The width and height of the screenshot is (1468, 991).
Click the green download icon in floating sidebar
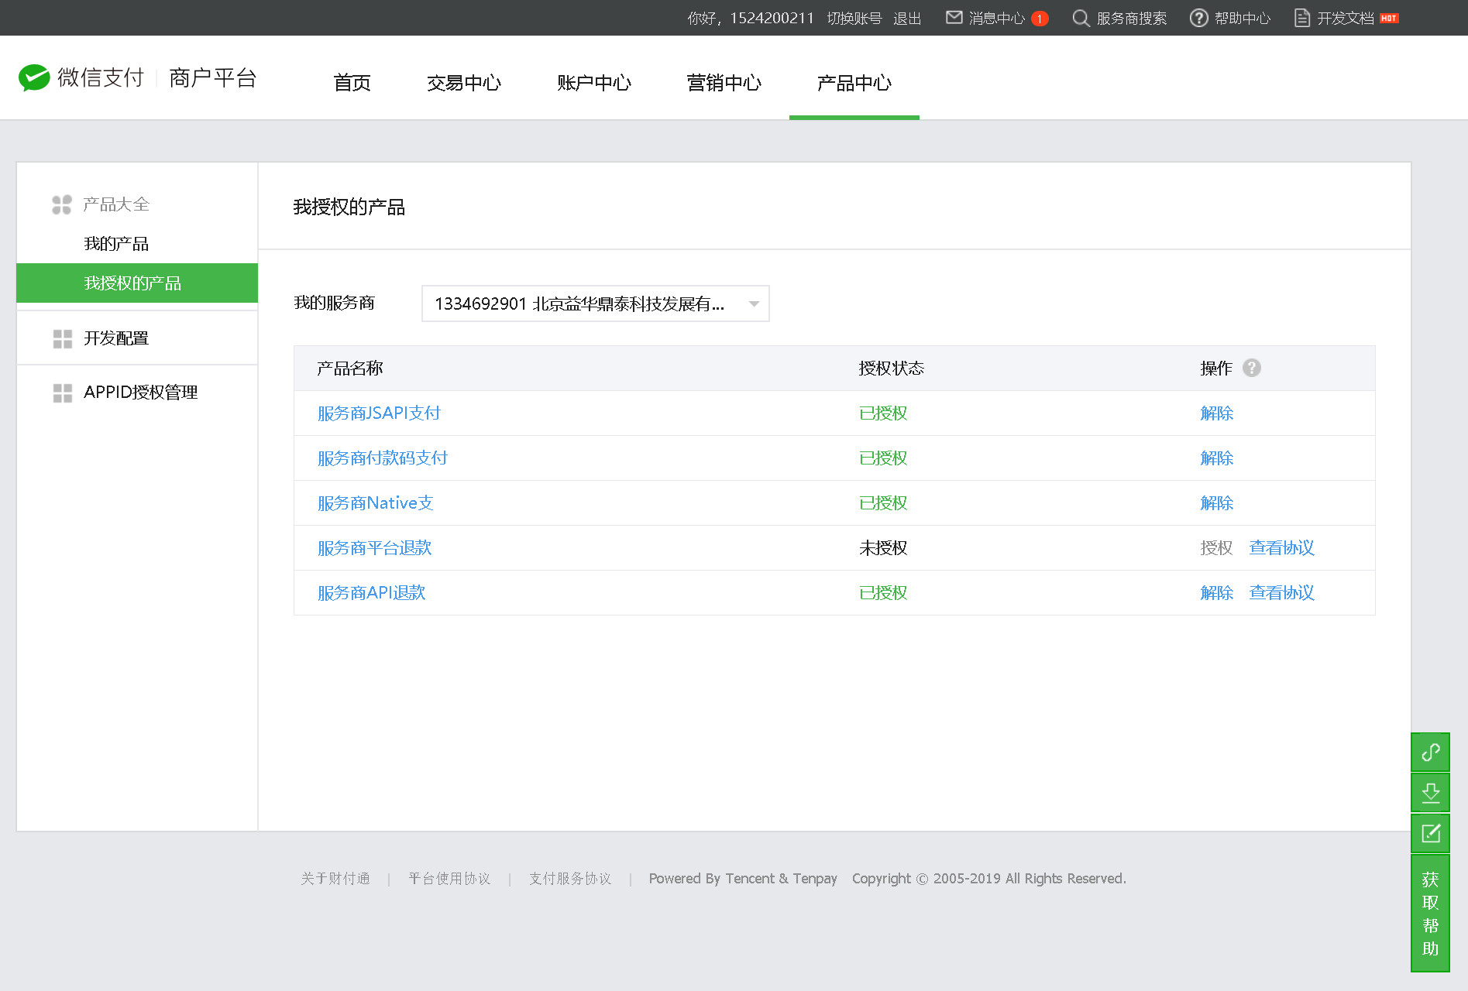coord(1430,792)
